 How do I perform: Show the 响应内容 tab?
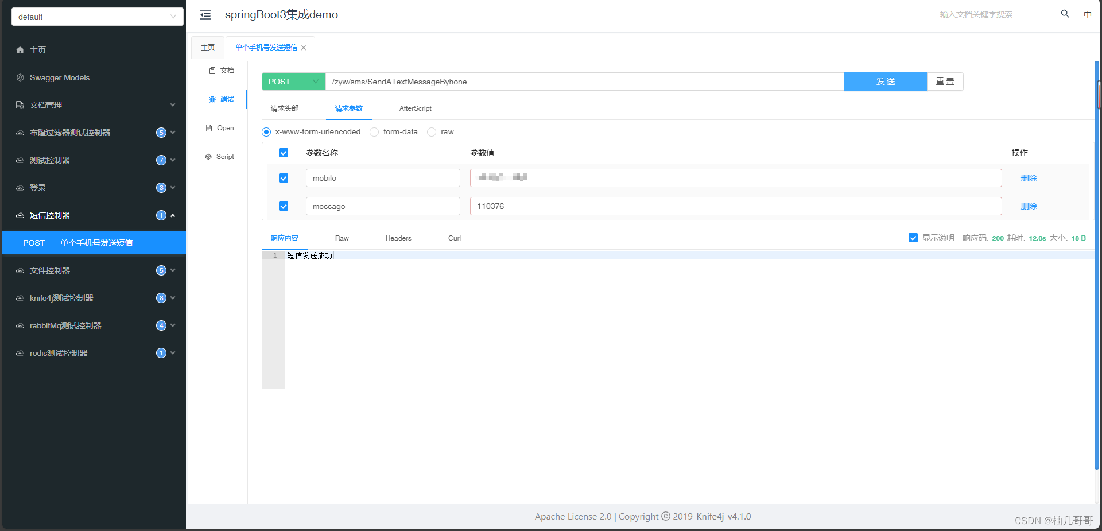point(285,238)
